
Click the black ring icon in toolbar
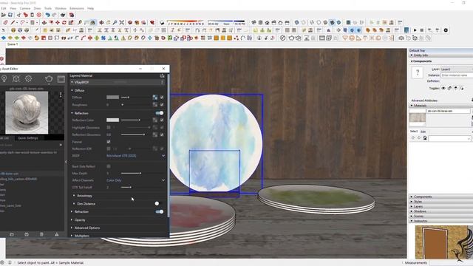click(446, 30)
